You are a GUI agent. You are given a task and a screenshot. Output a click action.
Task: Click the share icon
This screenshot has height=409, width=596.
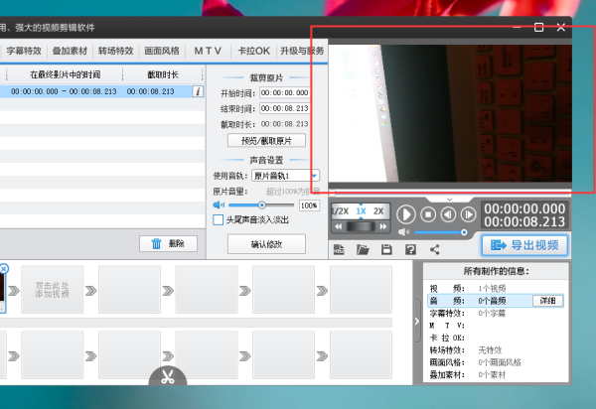tap(434, 249)
